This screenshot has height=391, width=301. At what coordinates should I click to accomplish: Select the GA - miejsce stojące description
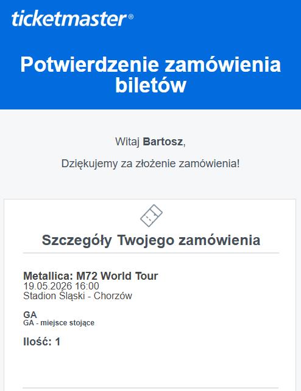(58, 323)
